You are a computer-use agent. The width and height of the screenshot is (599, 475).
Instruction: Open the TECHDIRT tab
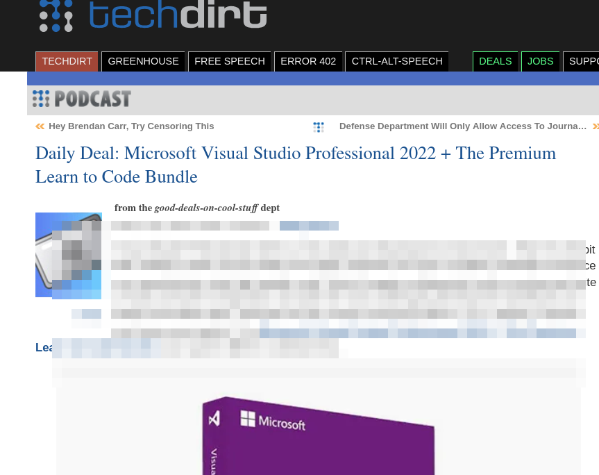point(67,61)
